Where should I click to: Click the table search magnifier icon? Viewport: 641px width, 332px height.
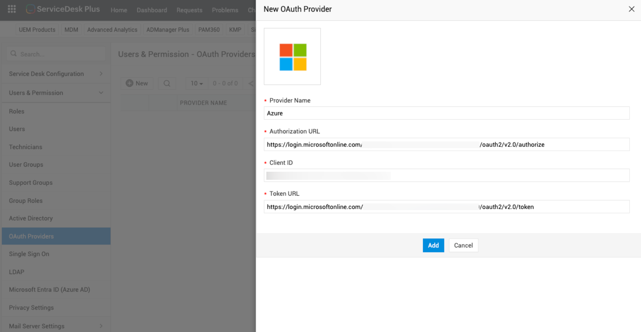point(167,83)
